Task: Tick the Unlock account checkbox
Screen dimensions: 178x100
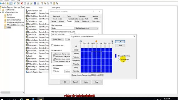Action: 52,45
